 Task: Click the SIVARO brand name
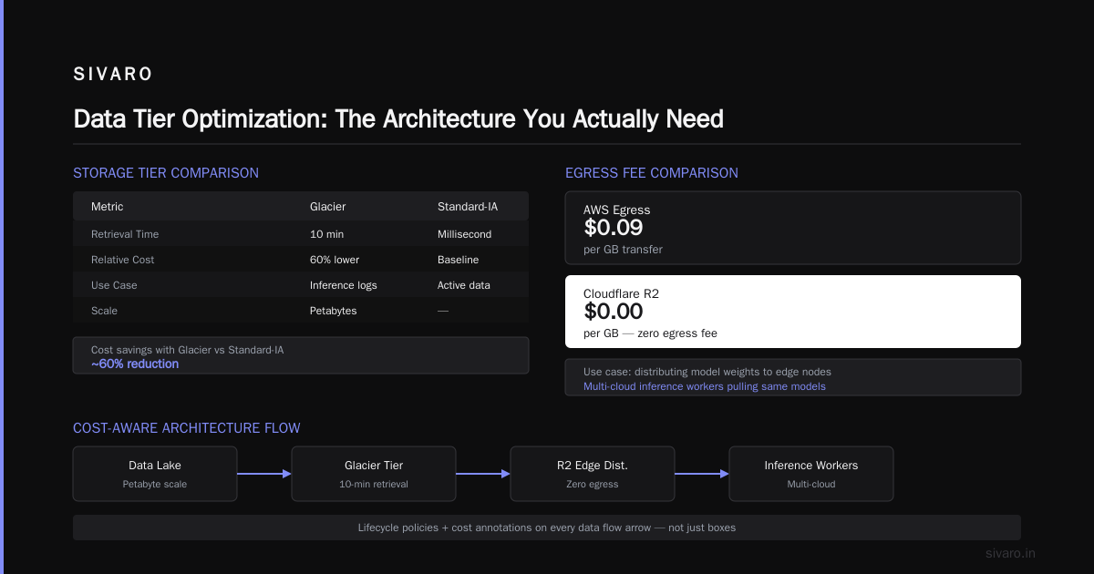(113, 75)
